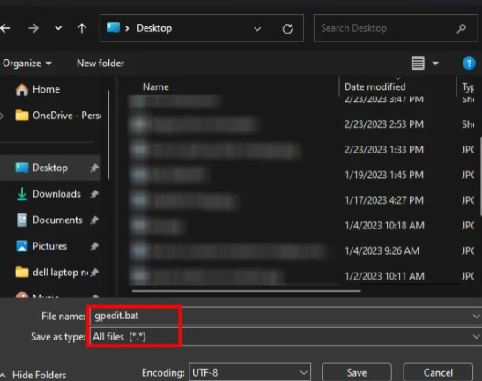Expand the address bar path dropdown

[257, 29]
